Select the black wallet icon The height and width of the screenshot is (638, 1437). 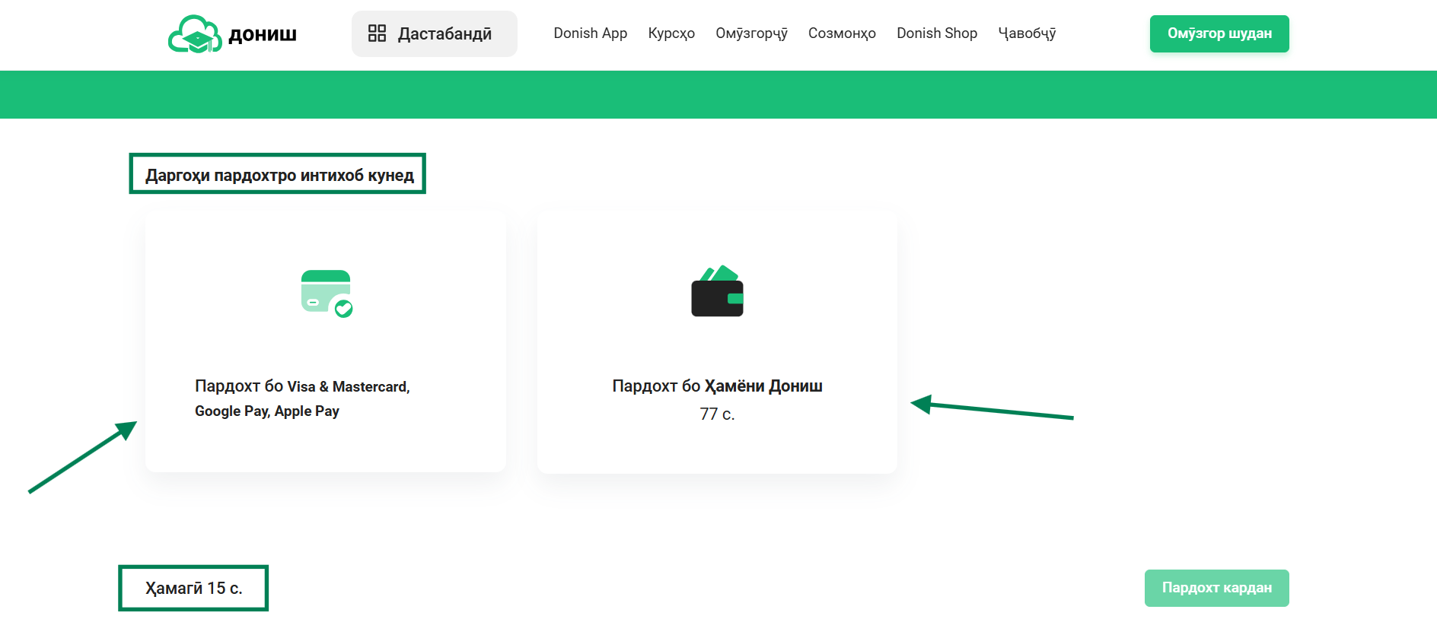click(x=717, y=292)
